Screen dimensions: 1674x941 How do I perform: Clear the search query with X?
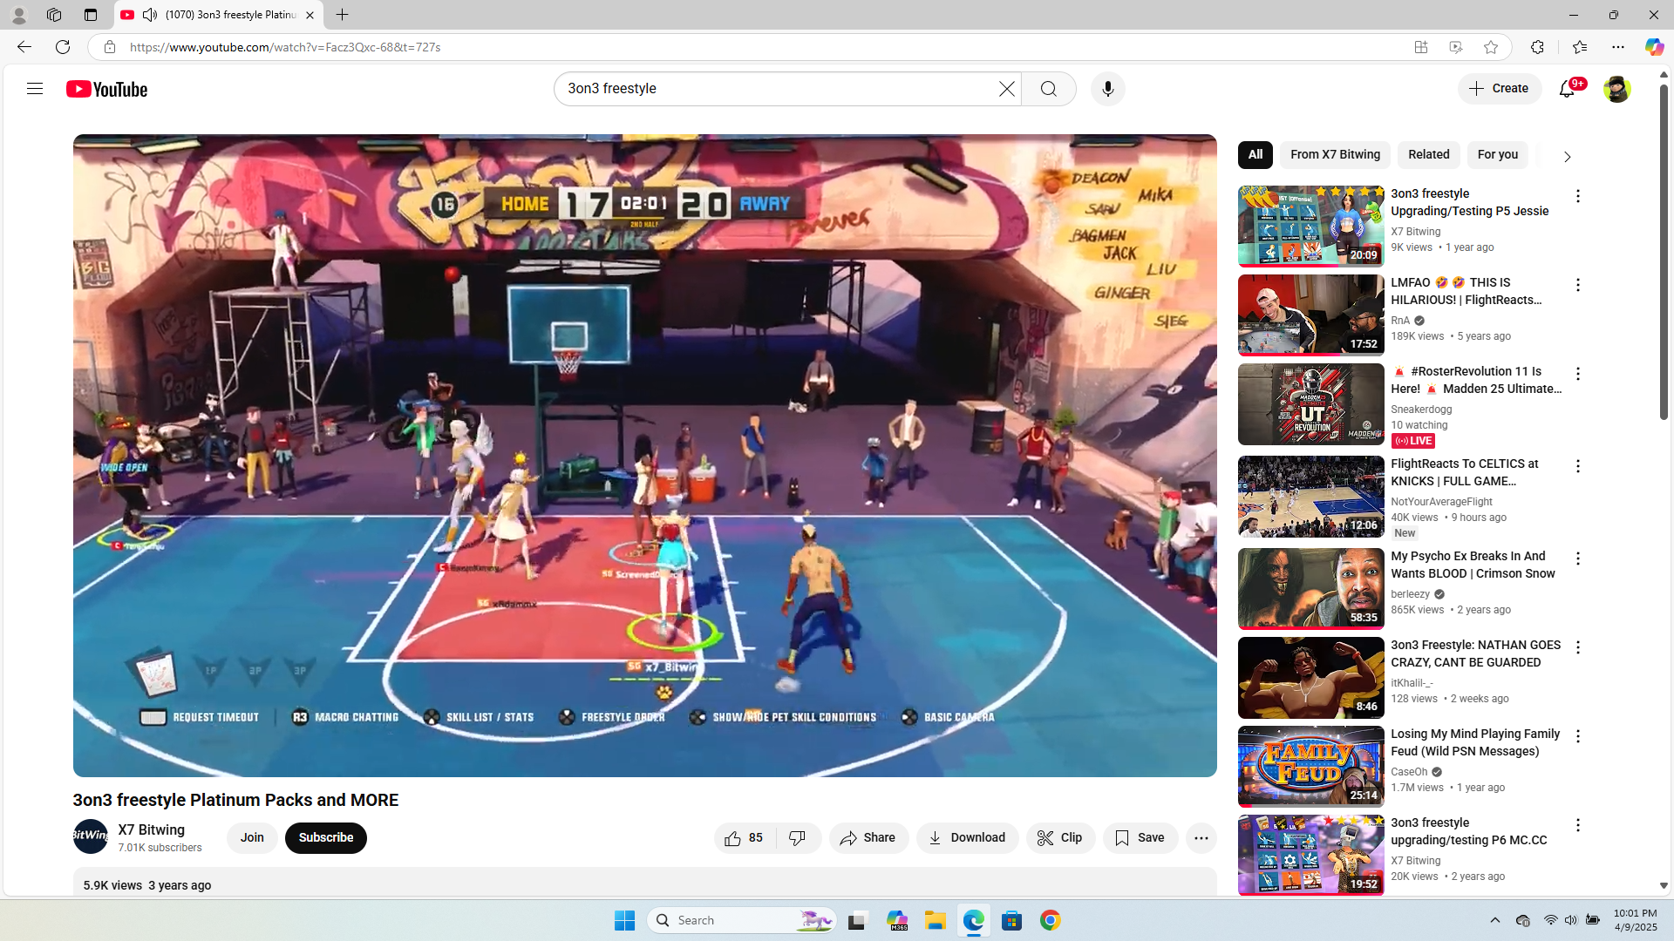(1007, 89)
